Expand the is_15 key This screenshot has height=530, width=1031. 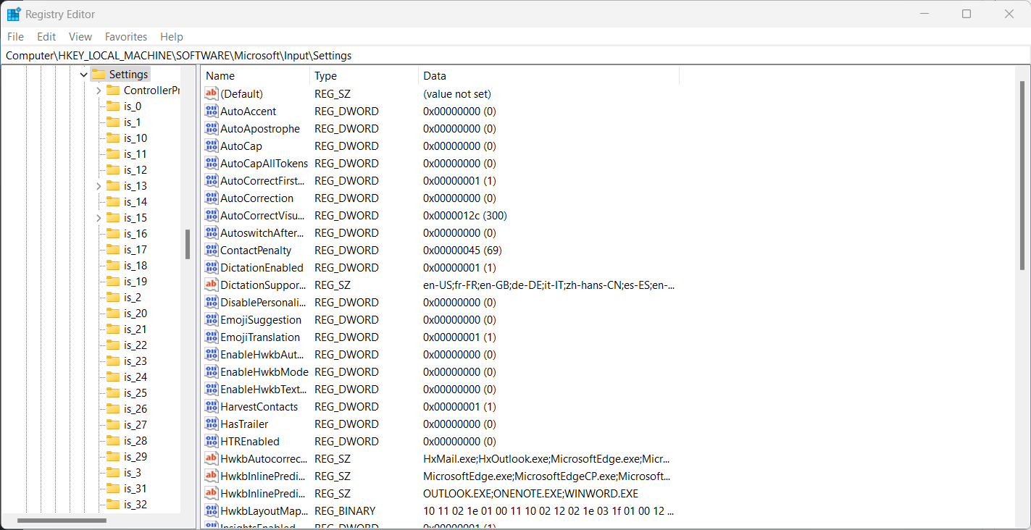point(99,218)
